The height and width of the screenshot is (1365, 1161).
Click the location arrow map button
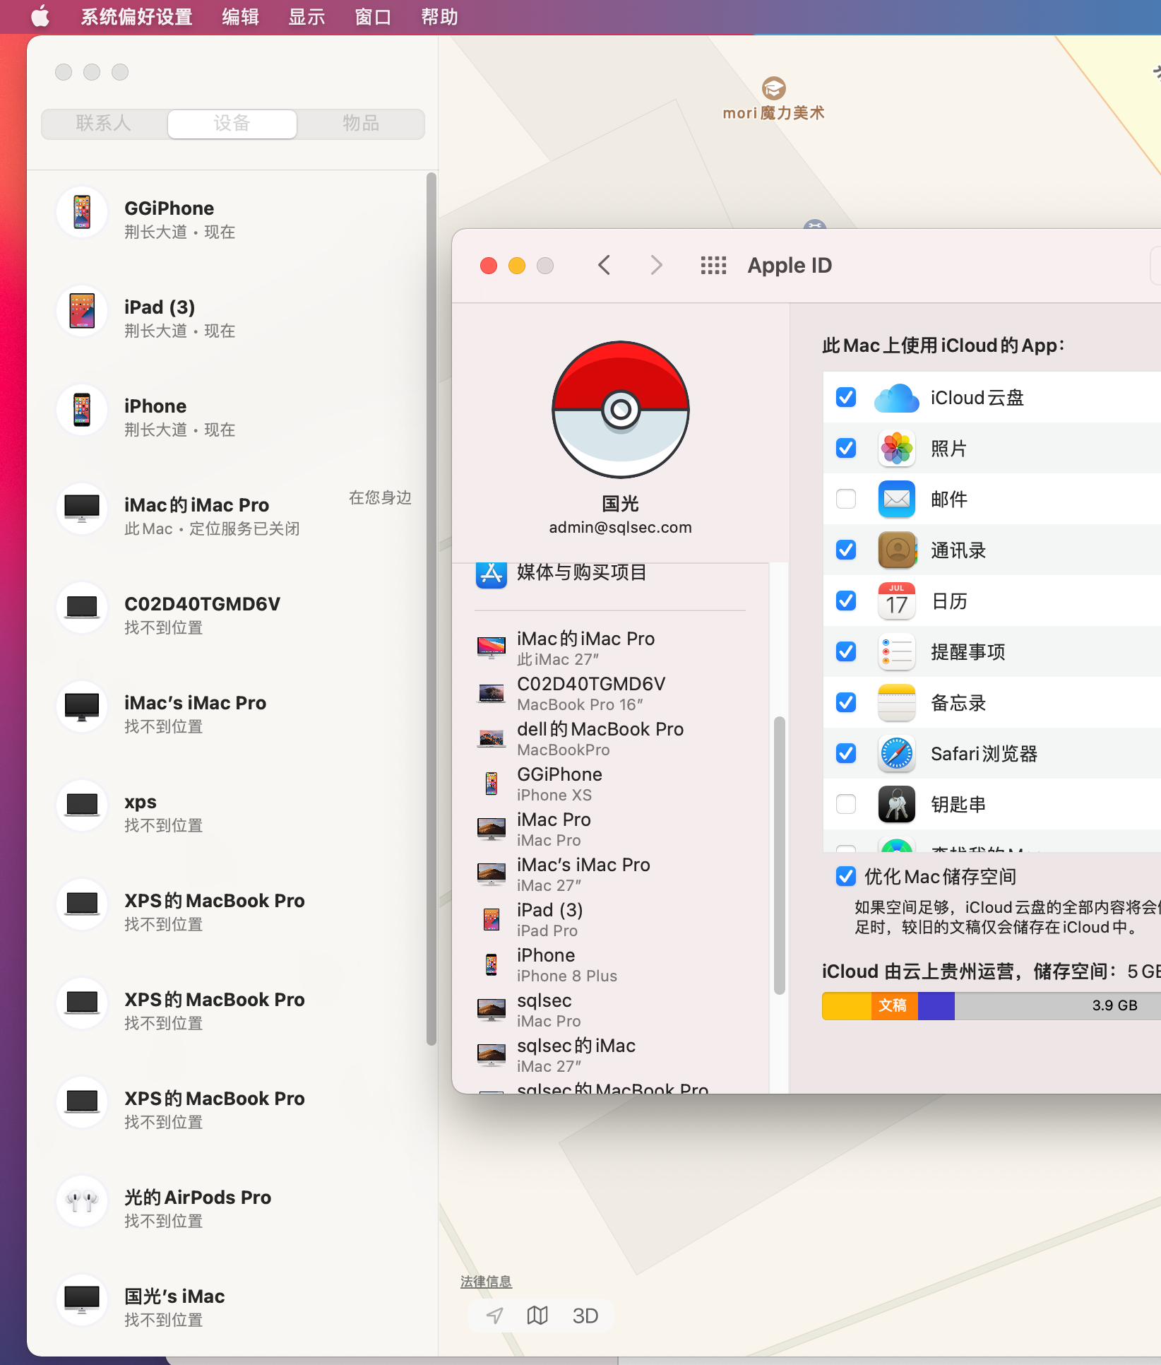tap(495, 1316)
